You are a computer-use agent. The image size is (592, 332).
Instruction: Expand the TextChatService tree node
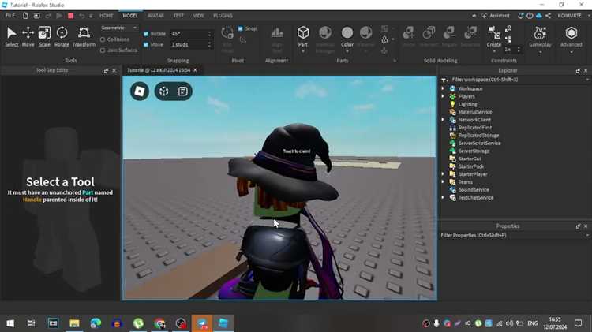pyautogui.click(x=444, y=197)
